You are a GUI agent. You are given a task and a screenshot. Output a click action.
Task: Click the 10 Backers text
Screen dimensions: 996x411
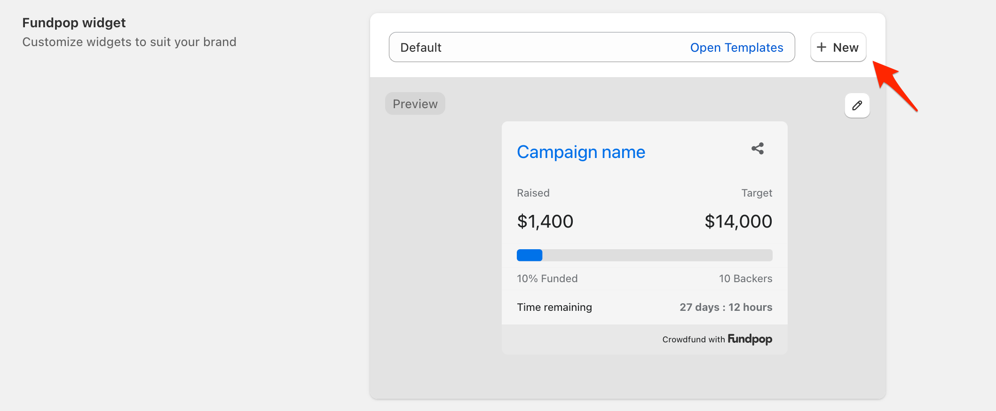click(745, 279)
